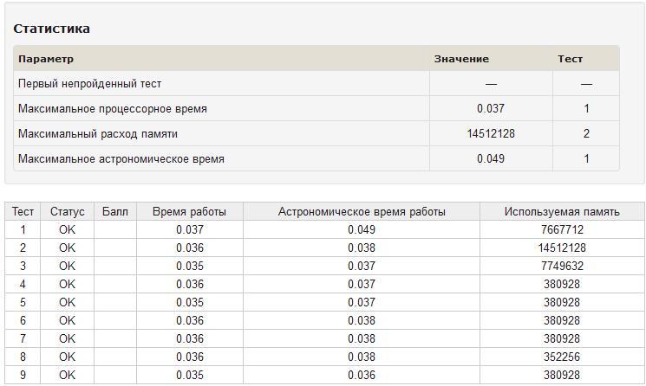Click the "Балл" column header

[114, 211]
